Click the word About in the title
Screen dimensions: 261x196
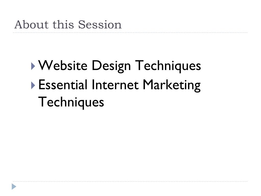pyautogui.click(x=31, y=25)
